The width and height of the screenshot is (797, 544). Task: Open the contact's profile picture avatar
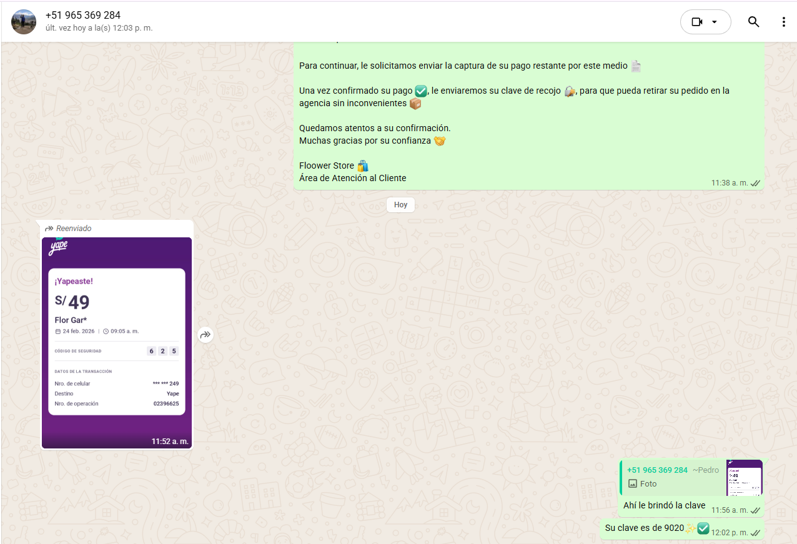tap(24, 22)
